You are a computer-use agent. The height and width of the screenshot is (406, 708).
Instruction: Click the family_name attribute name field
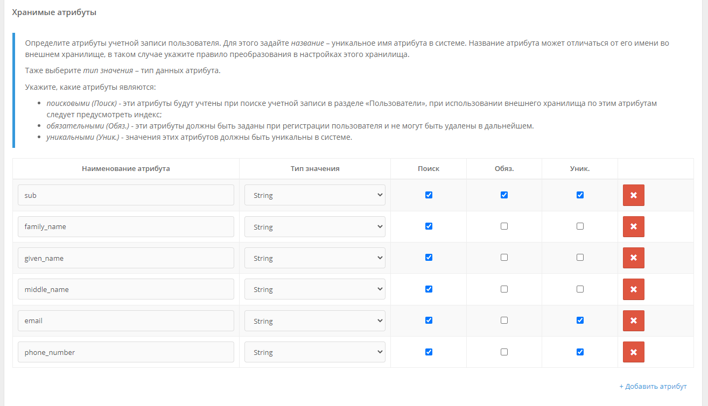125,226
